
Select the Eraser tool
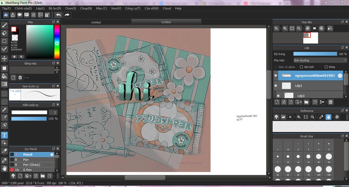(4, 33)
